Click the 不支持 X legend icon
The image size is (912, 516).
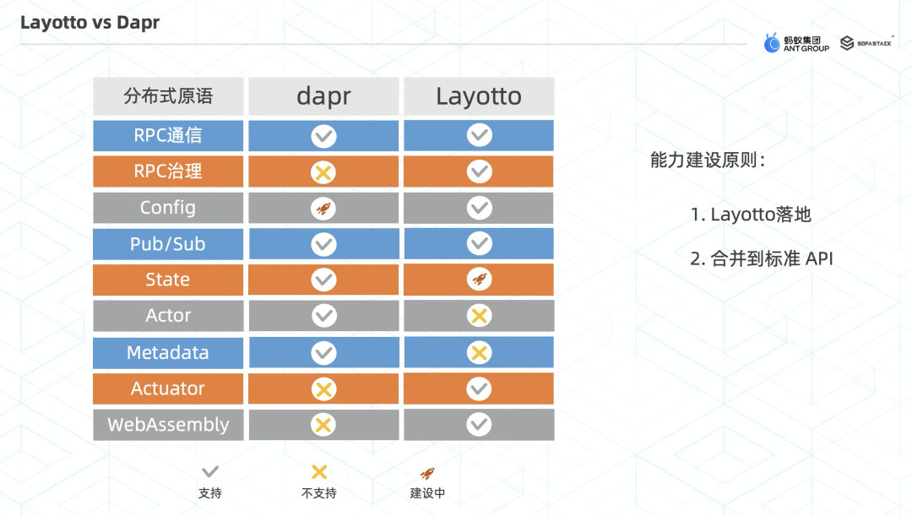(319, 472)
